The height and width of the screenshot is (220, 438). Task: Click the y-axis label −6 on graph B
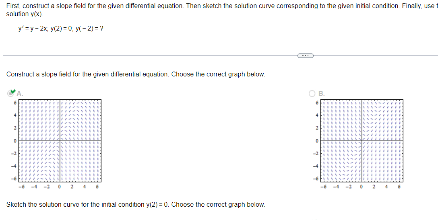(x=316, y=179)
